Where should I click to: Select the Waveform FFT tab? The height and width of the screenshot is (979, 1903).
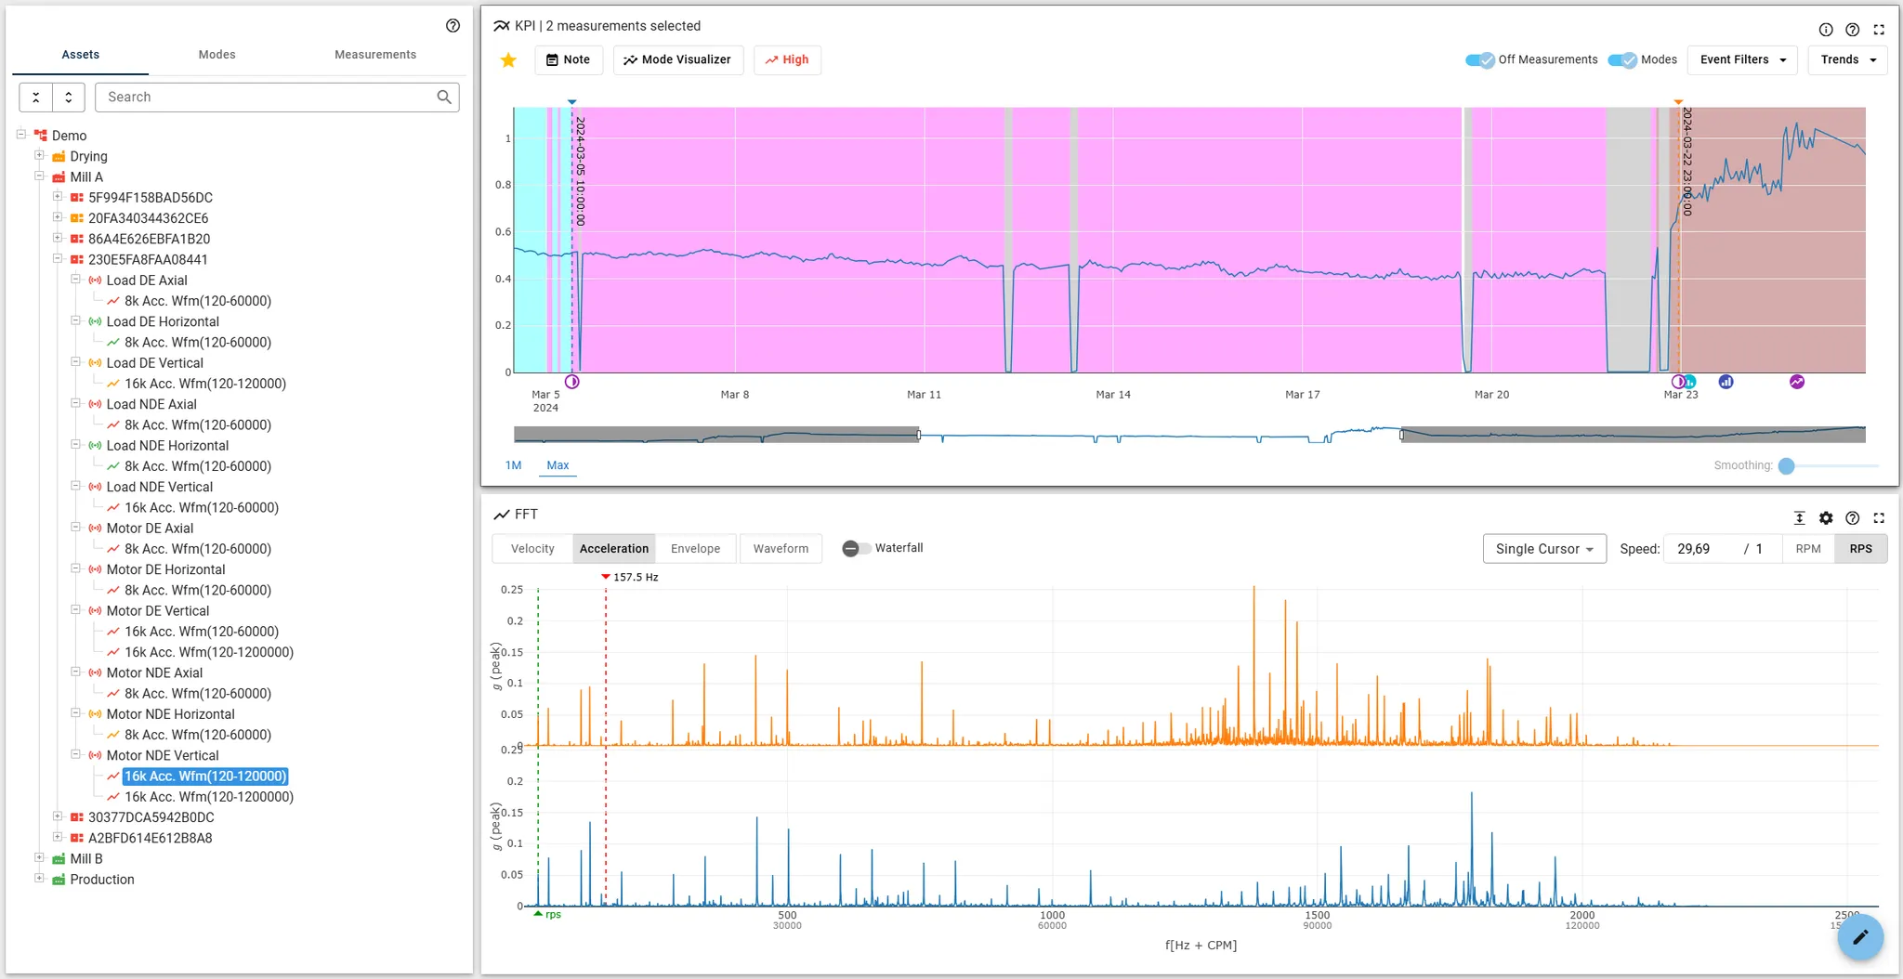click(x=781, y=549)
